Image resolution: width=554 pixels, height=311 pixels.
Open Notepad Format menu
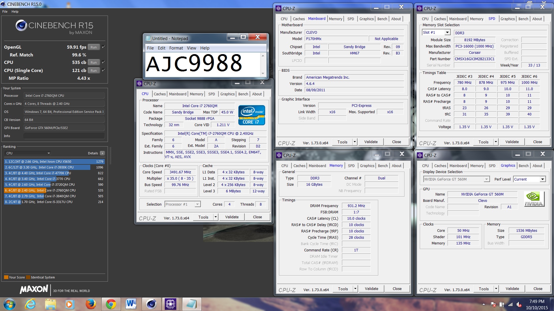click(x=176, y=48)
